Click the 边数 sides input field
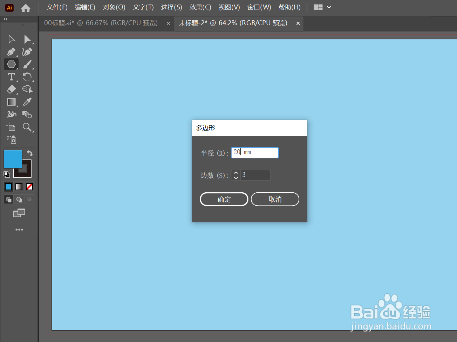Screen dimensions: 457x342 click(255, 175)
